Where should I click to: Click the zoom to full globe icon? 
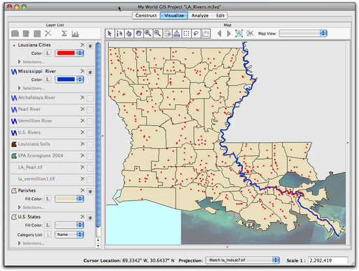pos(167,34)
